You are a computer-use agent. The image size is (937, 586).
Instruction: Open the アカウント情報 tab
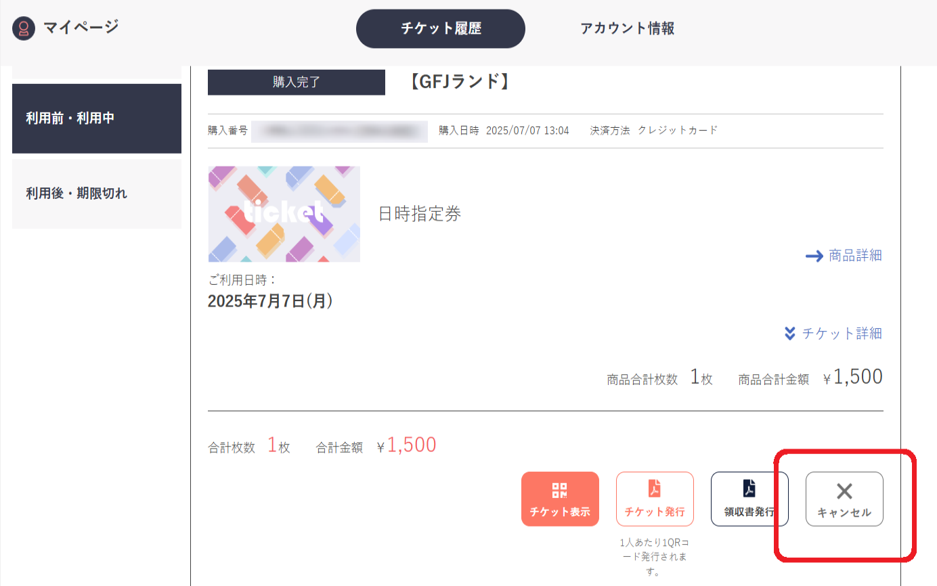(x=627, y=28)
